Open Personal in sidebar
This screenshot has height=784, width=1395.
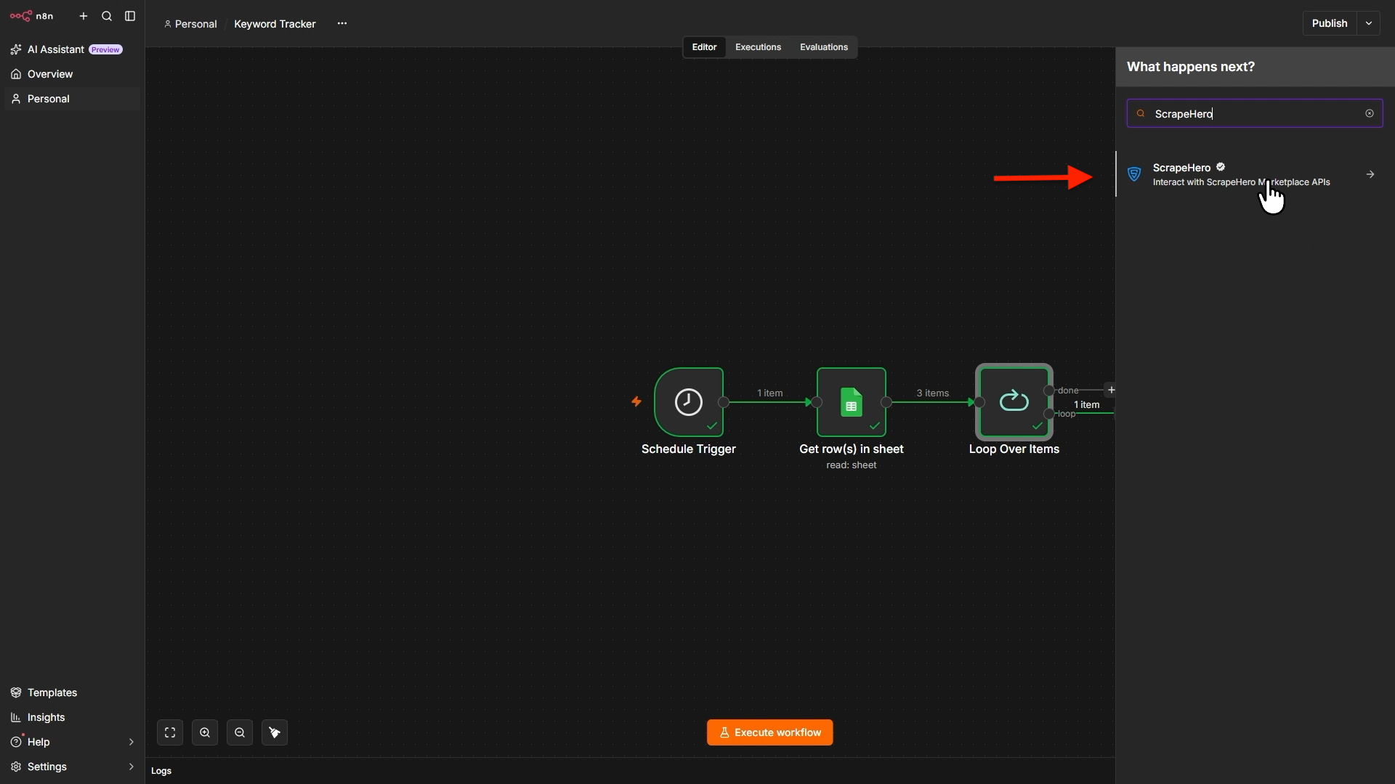(71, 99)
